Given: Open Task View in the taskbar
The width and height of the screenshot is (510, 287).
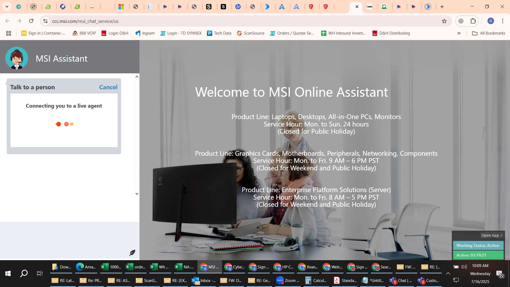Looking at the screenshot, I should [40, 273].
